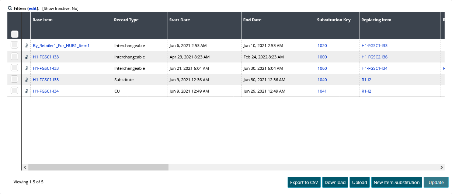Click the row icon beside H1-FGSC1-I34 CU row

pos(27,91)
